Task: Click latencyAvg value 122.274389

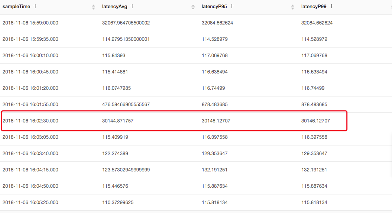Action: [x=115, y=153]
